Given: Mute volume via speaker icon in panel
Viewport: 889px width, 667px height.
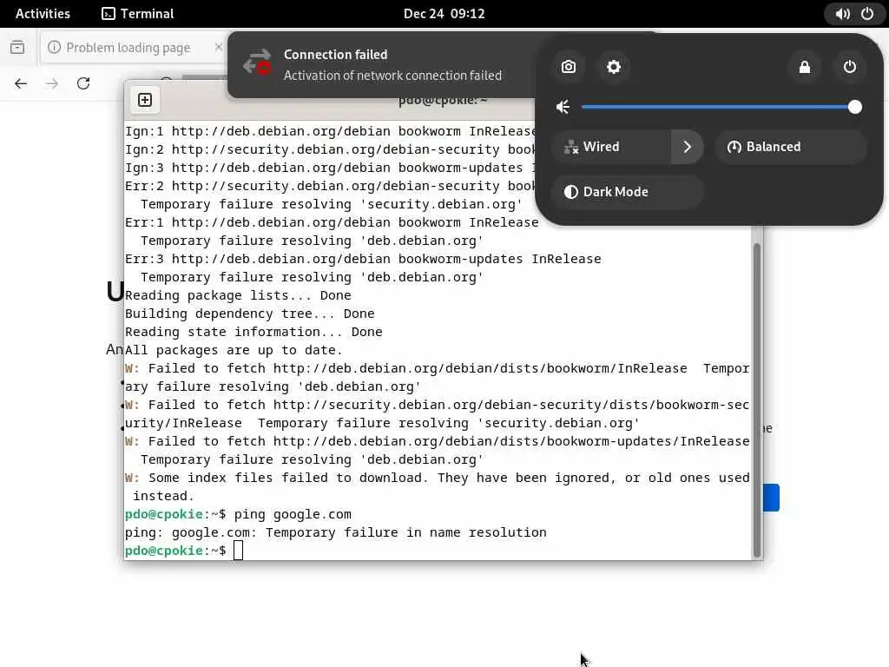Looking at the screenshot, I should [x=563, y=107].
